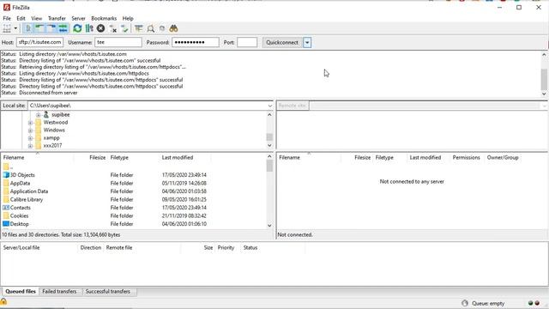
Task: Click the 3D Objects folder icon
Action: 6,175
